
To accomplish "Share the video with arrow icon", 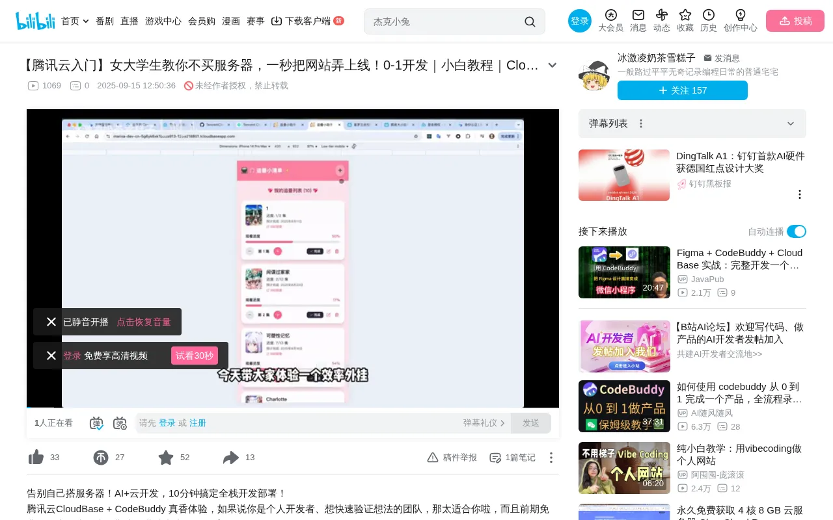I will (x=231, y=458).
